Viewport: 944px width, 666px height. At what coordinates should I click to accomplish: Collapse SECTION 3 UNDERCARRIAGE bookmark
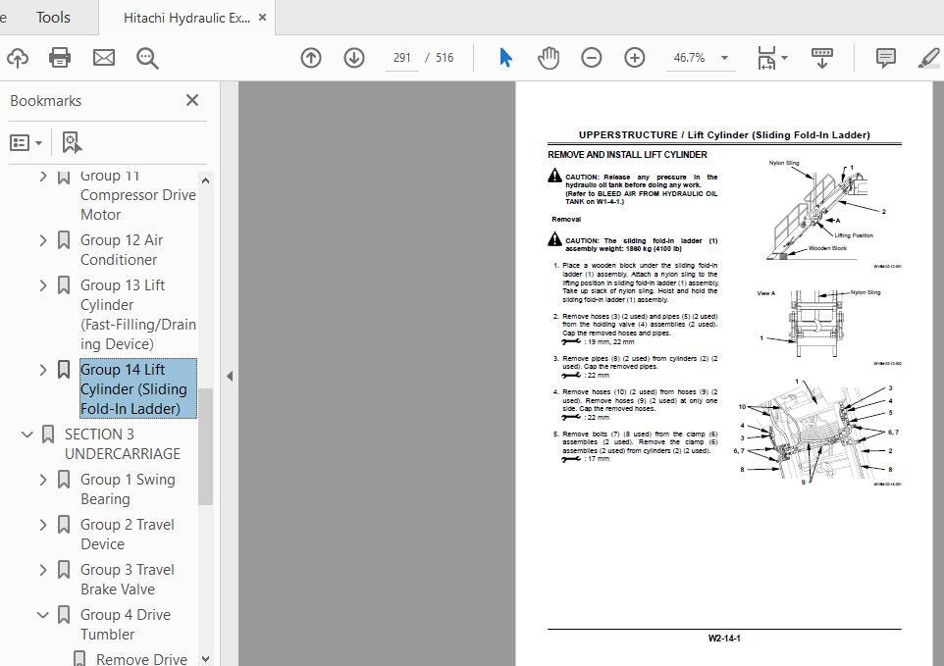tap(27, 434)
